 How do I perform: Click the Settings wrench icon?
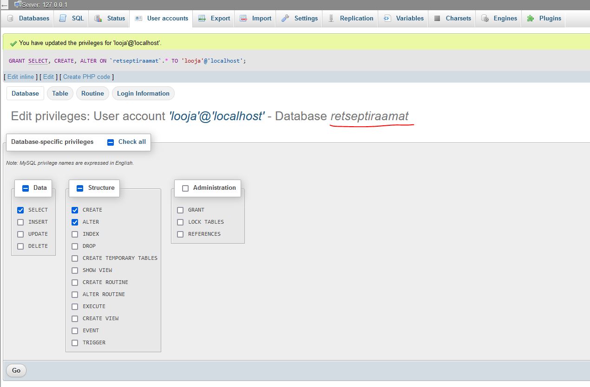click(285, 19)
